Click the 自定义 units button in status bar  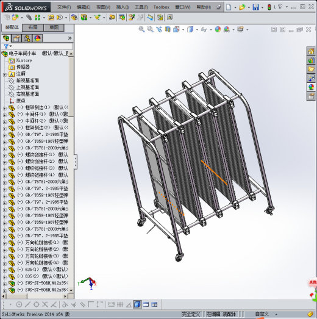click(262, 314)
